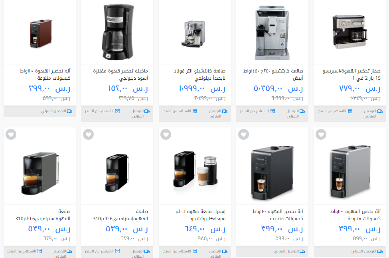Toggle wishlist heart on black fomix machine

click(243, 135)
